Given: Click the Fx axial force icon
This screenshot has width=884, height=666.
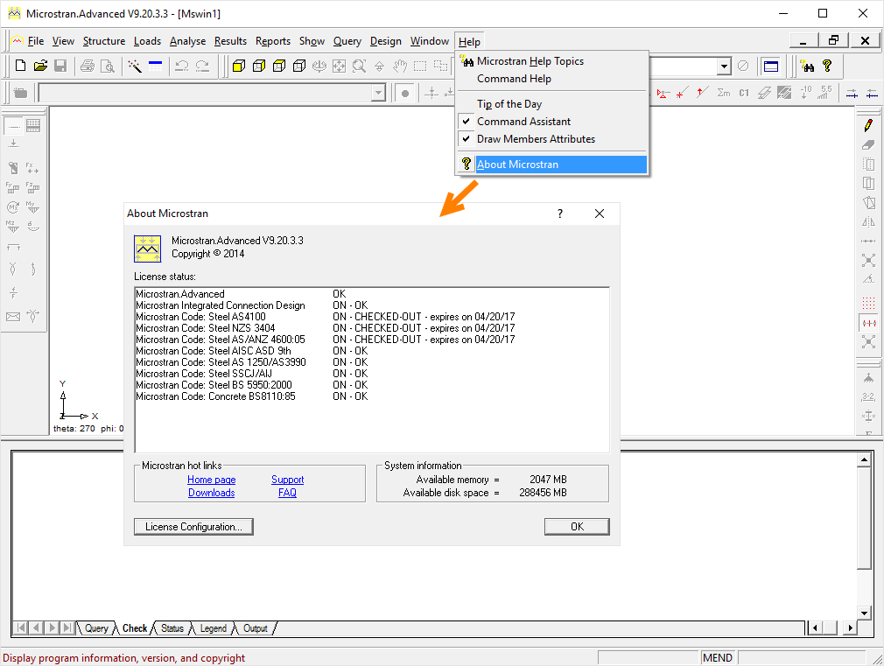Looking at the screenshot, I should click(32, 168).
